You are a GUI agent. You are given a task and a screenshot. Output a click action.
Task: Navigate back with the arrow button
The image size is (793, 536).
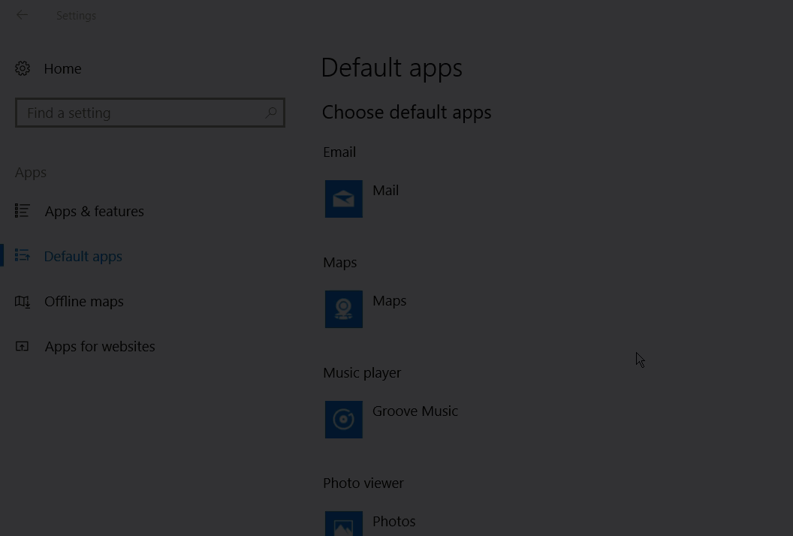click(22, 15)
